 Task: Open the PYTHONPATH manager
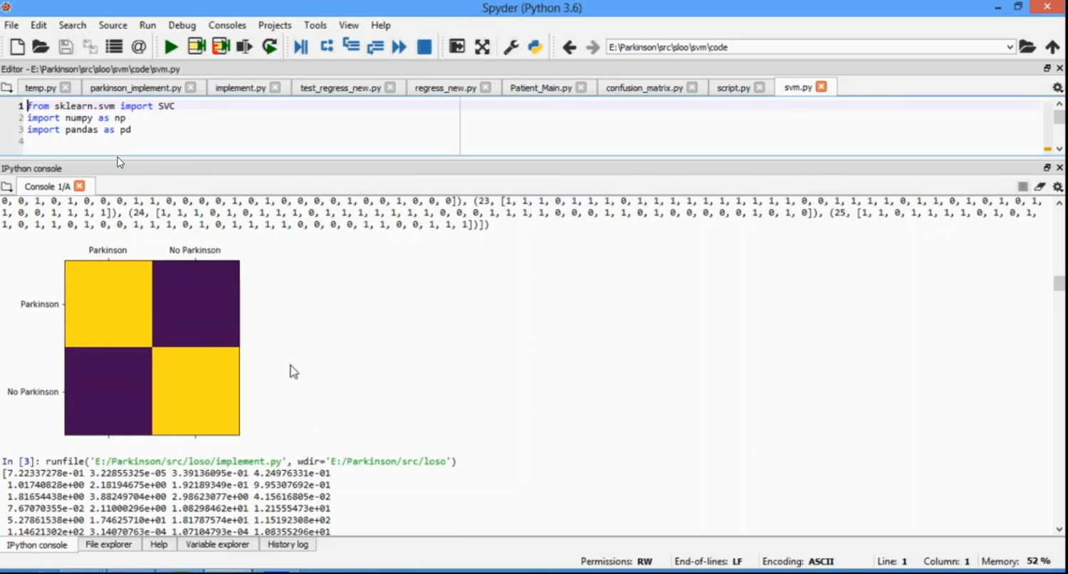pos(535,46)
